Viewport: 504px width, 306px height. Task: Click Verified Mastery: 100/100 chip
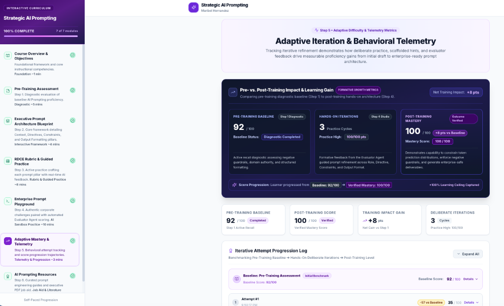[369, 185]
